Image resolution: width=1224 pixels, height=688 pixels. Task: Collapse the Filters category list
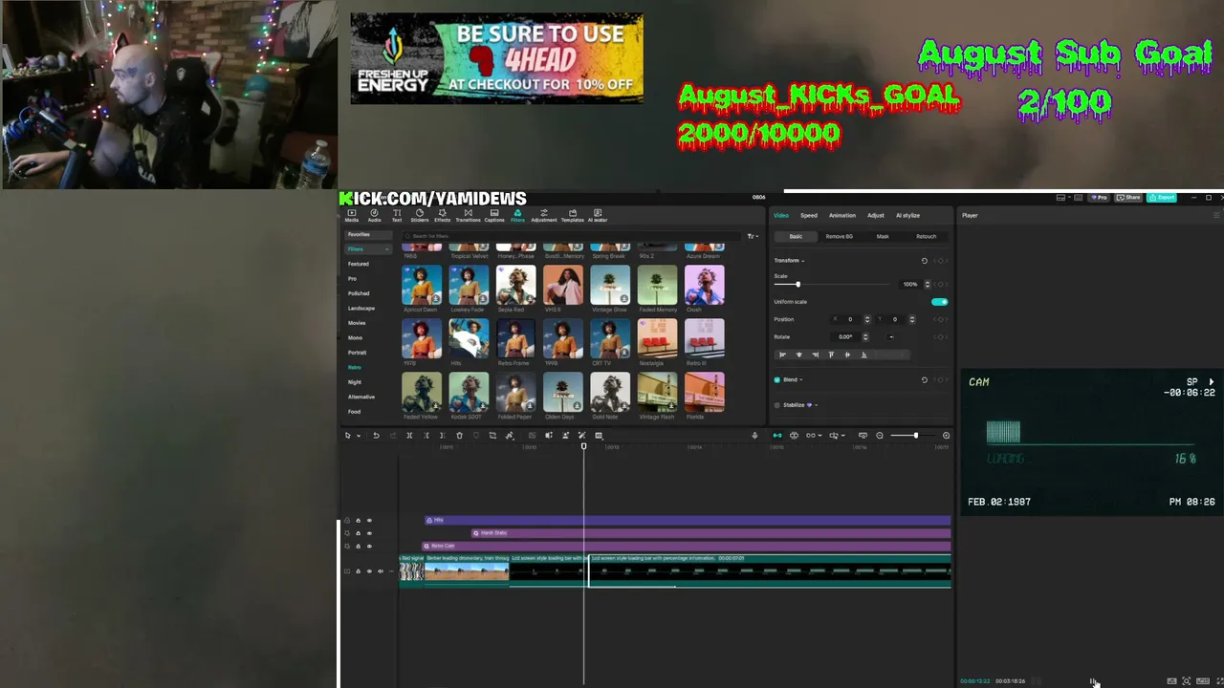[386, 249]
